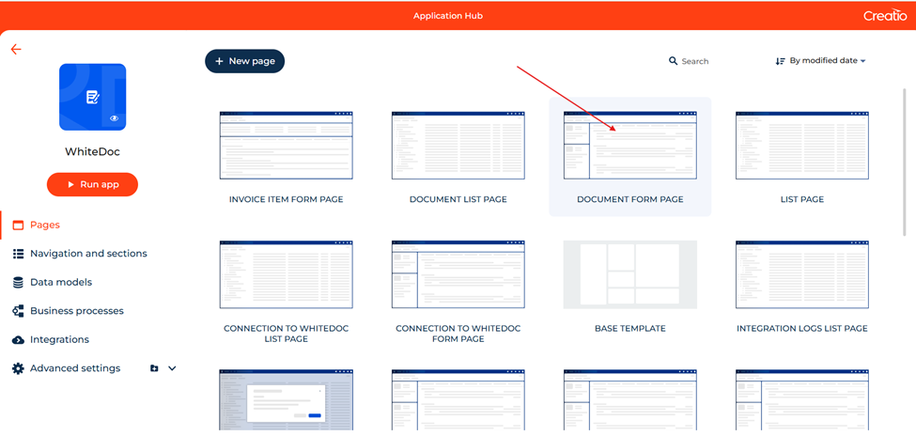The width and height of the screenshot is (916, 436).
Task: Click the BASE TEMPLATE label
Action: tap(630, 329)
